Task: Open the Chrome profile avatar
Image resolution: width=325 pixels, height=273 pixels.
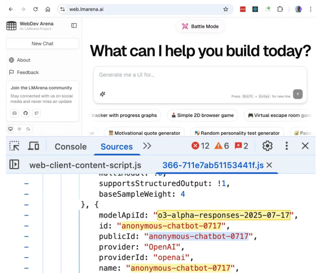Action: click(x=298, y=9)
